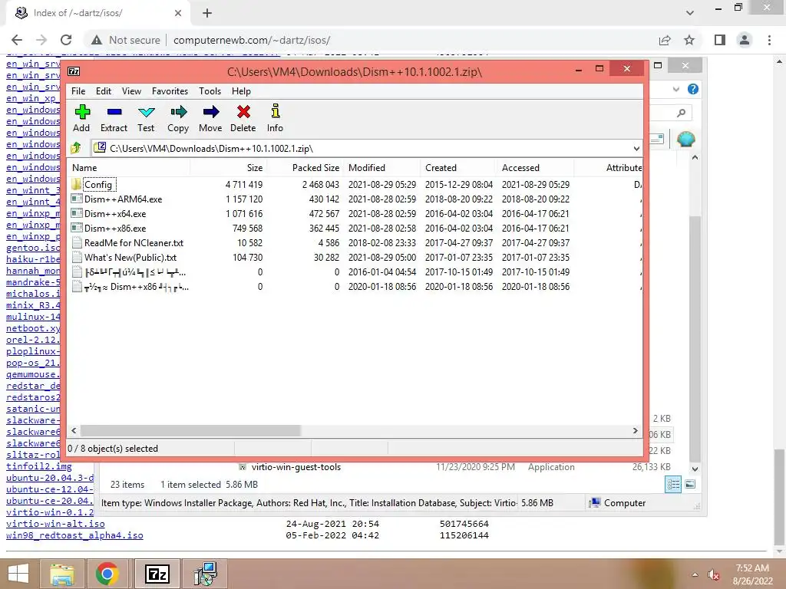
Task: Click the taskbar clock and date
Action: [x=752, y=574]
